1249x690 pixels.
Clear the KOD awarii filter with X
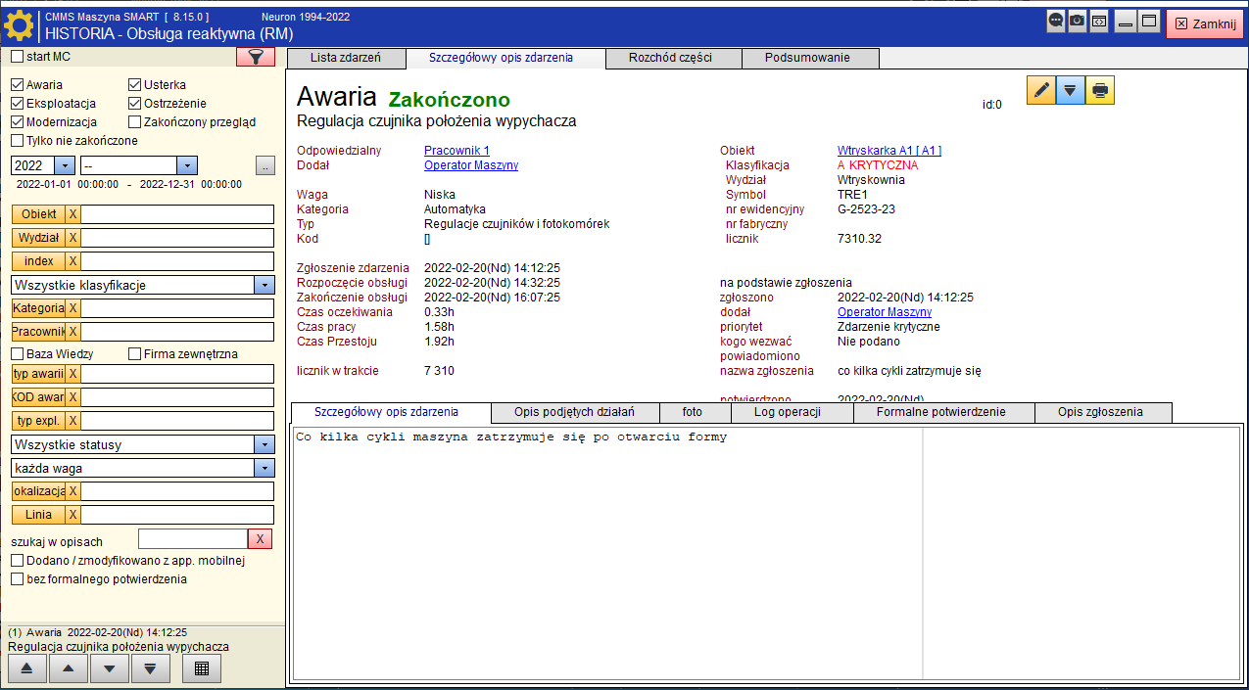point(72,397)
